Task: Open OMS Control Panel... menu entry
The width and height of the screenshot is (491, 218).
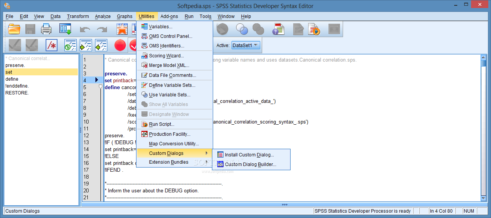Action: point(174,36)
